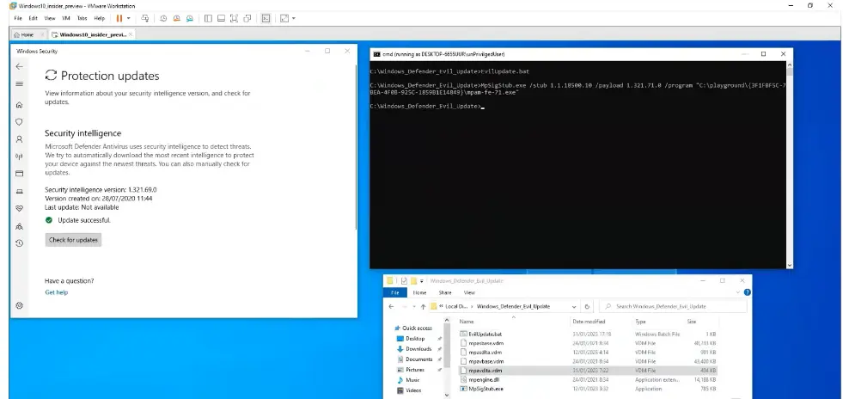
Task: Open Account protection person icon
Action: [x=20, y=139]
